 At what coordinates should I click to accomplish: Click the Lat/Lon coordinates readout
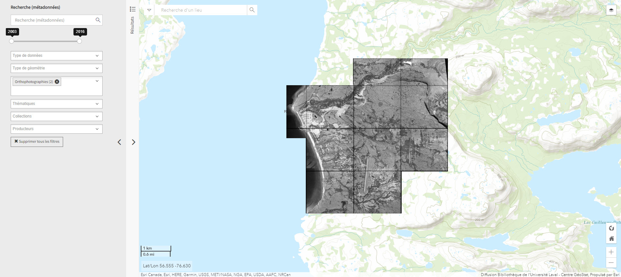pos(167,266)
